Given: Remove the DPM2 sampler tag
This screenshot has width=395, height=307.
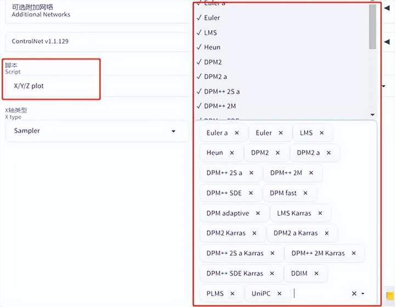Looking at the screenshot, I should pos(278,153).
